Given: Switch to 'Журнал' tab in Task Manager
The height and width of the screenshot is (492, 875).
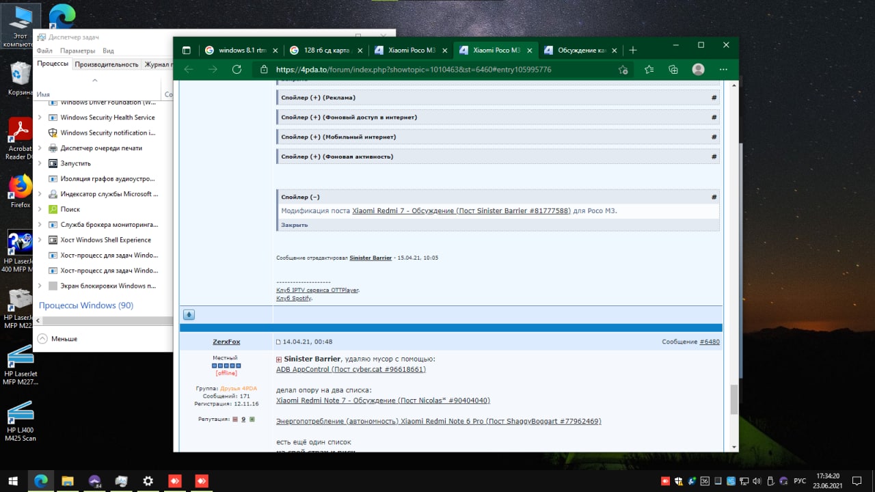Looking at the screenshot, I should [157, 64].
